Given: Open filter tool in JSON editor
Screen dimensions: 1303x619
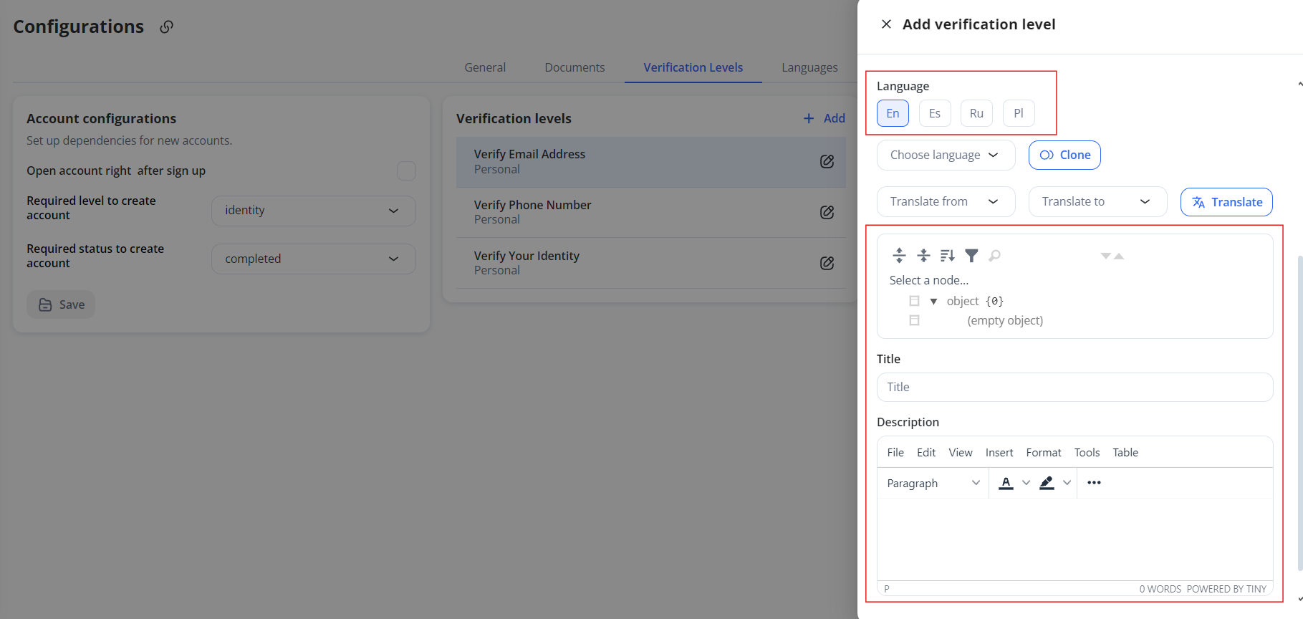Looking at the screenshot, I should coord(971,256).
